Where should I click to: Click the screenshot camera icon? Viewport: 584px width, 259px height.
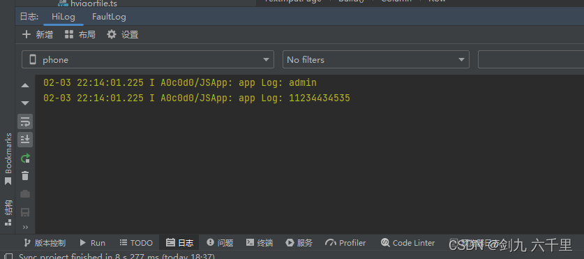pyautogui.click(x=25, y=194)
